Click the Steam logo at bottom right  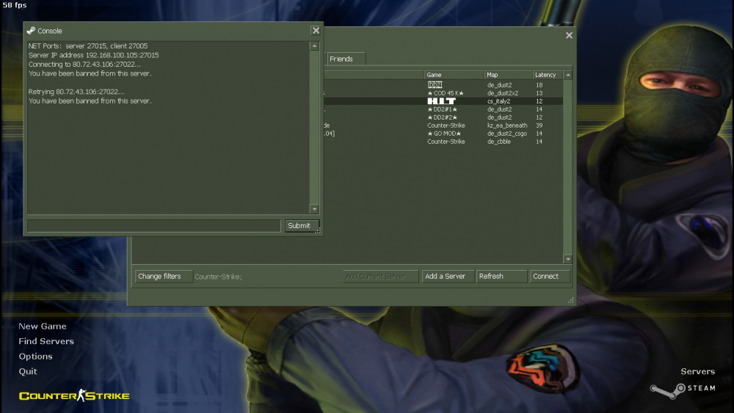tap(682, 387)
